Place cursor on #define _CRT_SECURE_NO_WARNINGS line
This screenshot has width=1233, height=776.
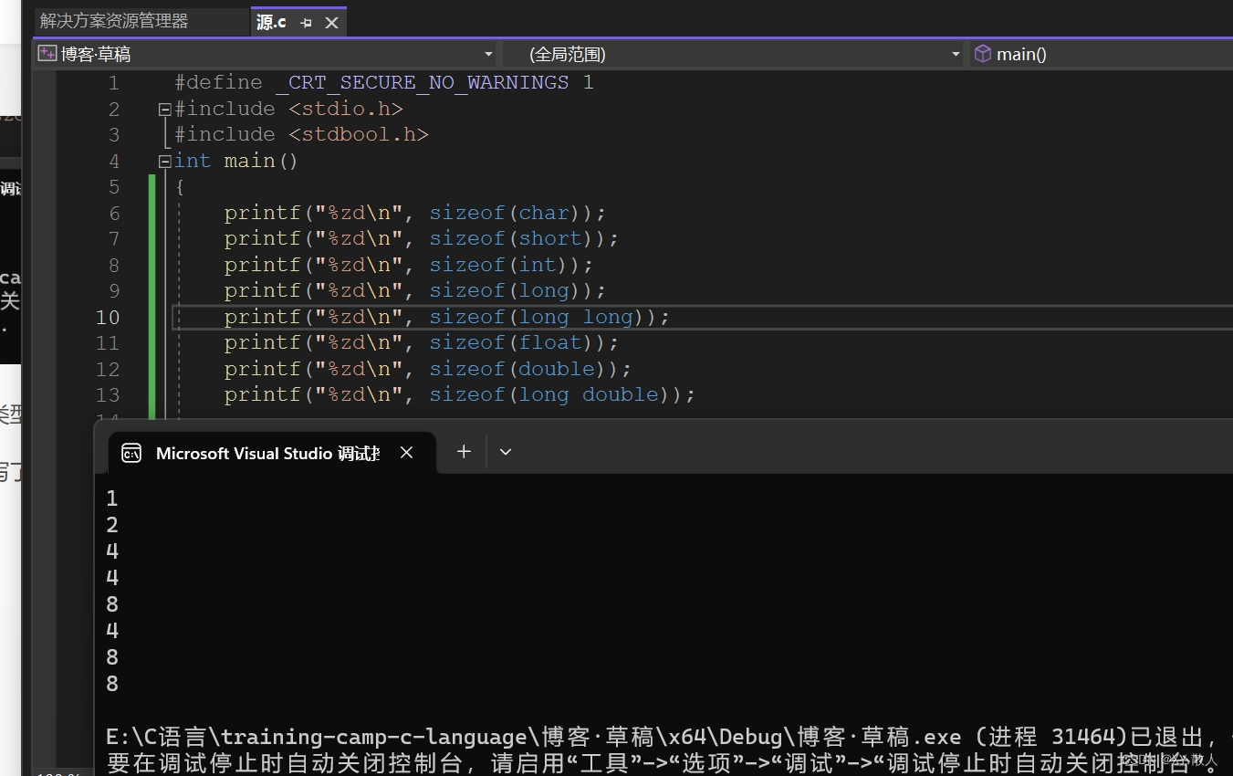coord(384,83)
